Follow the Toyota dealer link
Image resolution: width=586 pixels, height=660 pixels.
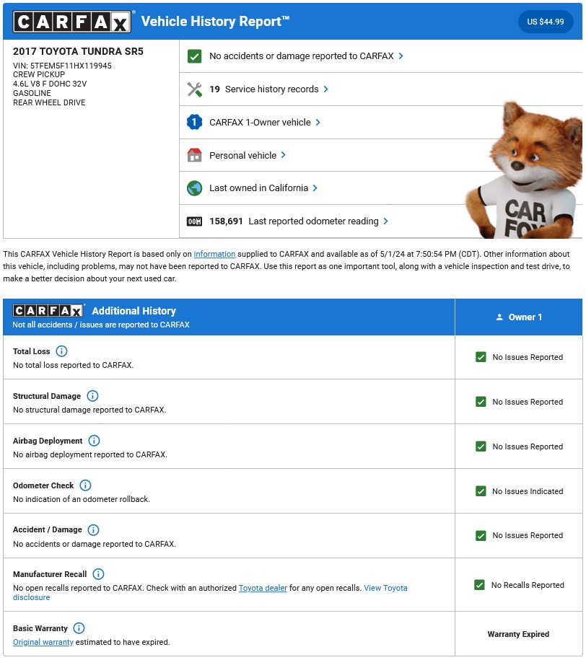(x=263, y=588)
